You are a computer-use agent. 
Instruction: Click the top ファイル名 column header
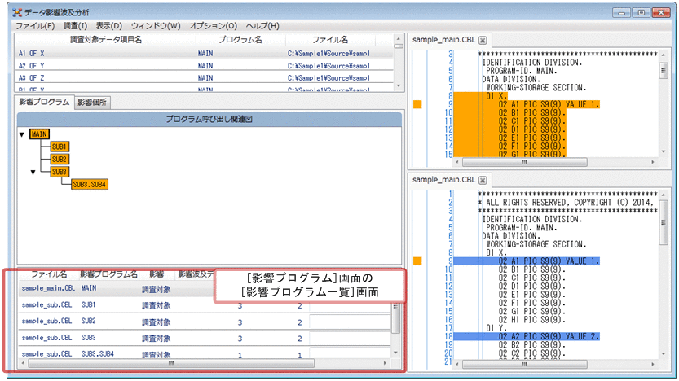click(330, 40)
